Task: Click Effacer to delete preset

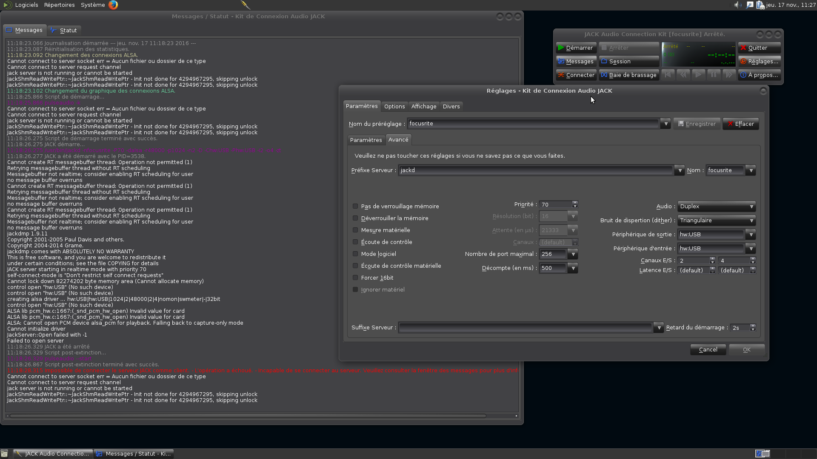Action: tap(740, 124)
